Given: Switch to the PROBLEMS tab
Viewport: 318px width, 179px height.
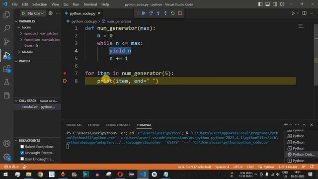Looking at the screenshot, I should coord(74,125).
